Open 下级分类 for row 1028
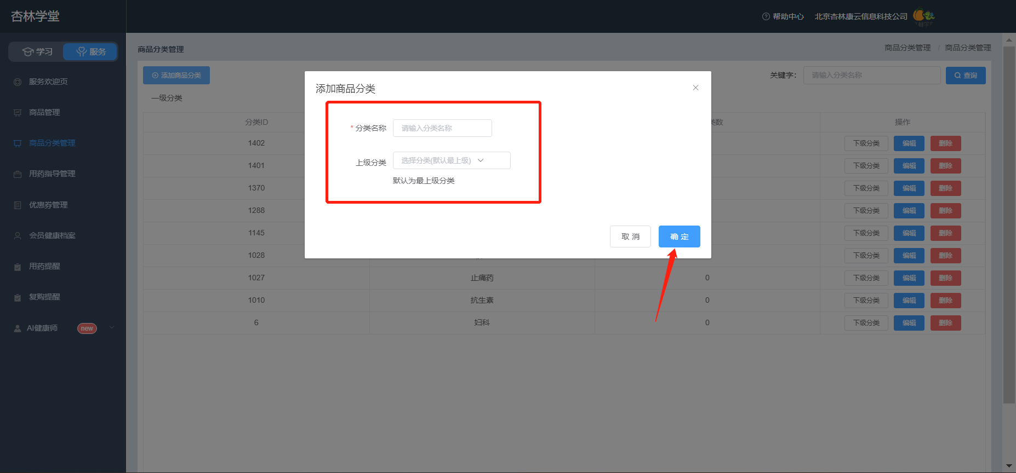 point(866,256)
